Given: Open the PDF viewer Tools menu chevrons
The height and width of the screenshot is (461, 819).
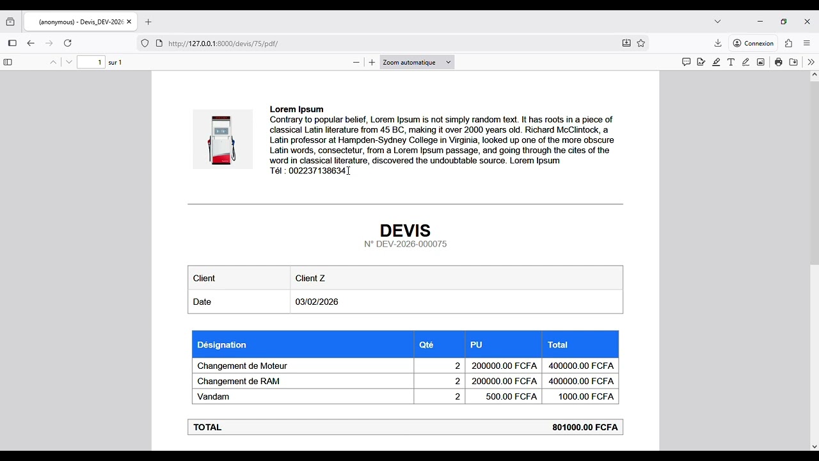Looking at the screenshot, I should click(811, 62).
